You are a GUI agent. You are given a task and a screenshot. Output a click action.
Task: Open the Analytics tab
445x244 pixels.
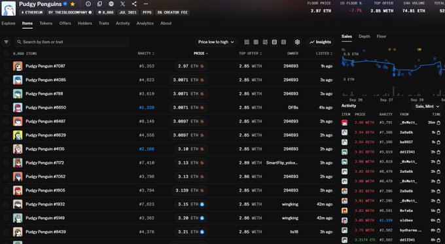[x=145, y=24]
